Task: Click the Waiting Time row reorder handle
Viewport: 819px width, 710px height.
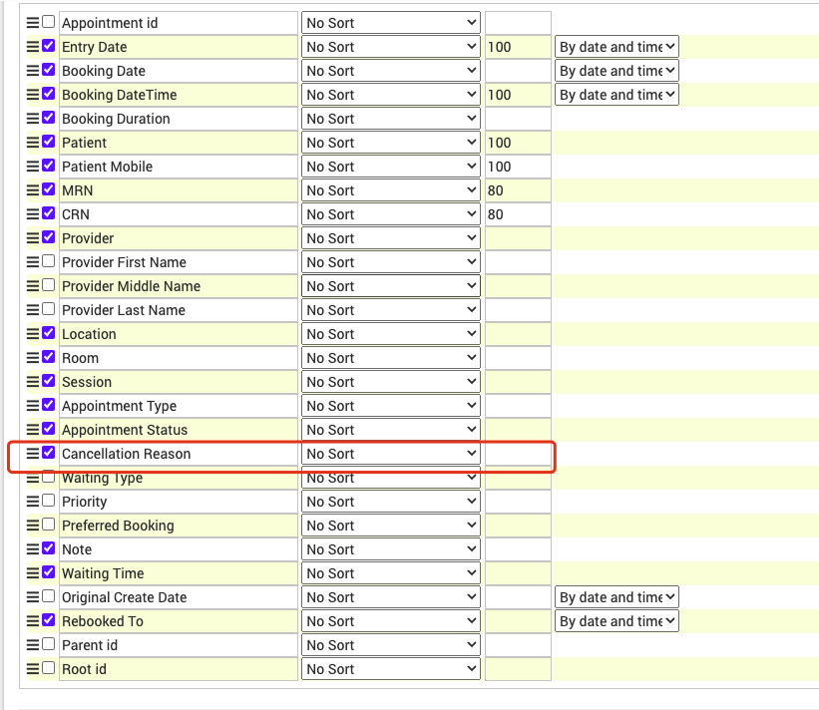Action: pos(33,573)
